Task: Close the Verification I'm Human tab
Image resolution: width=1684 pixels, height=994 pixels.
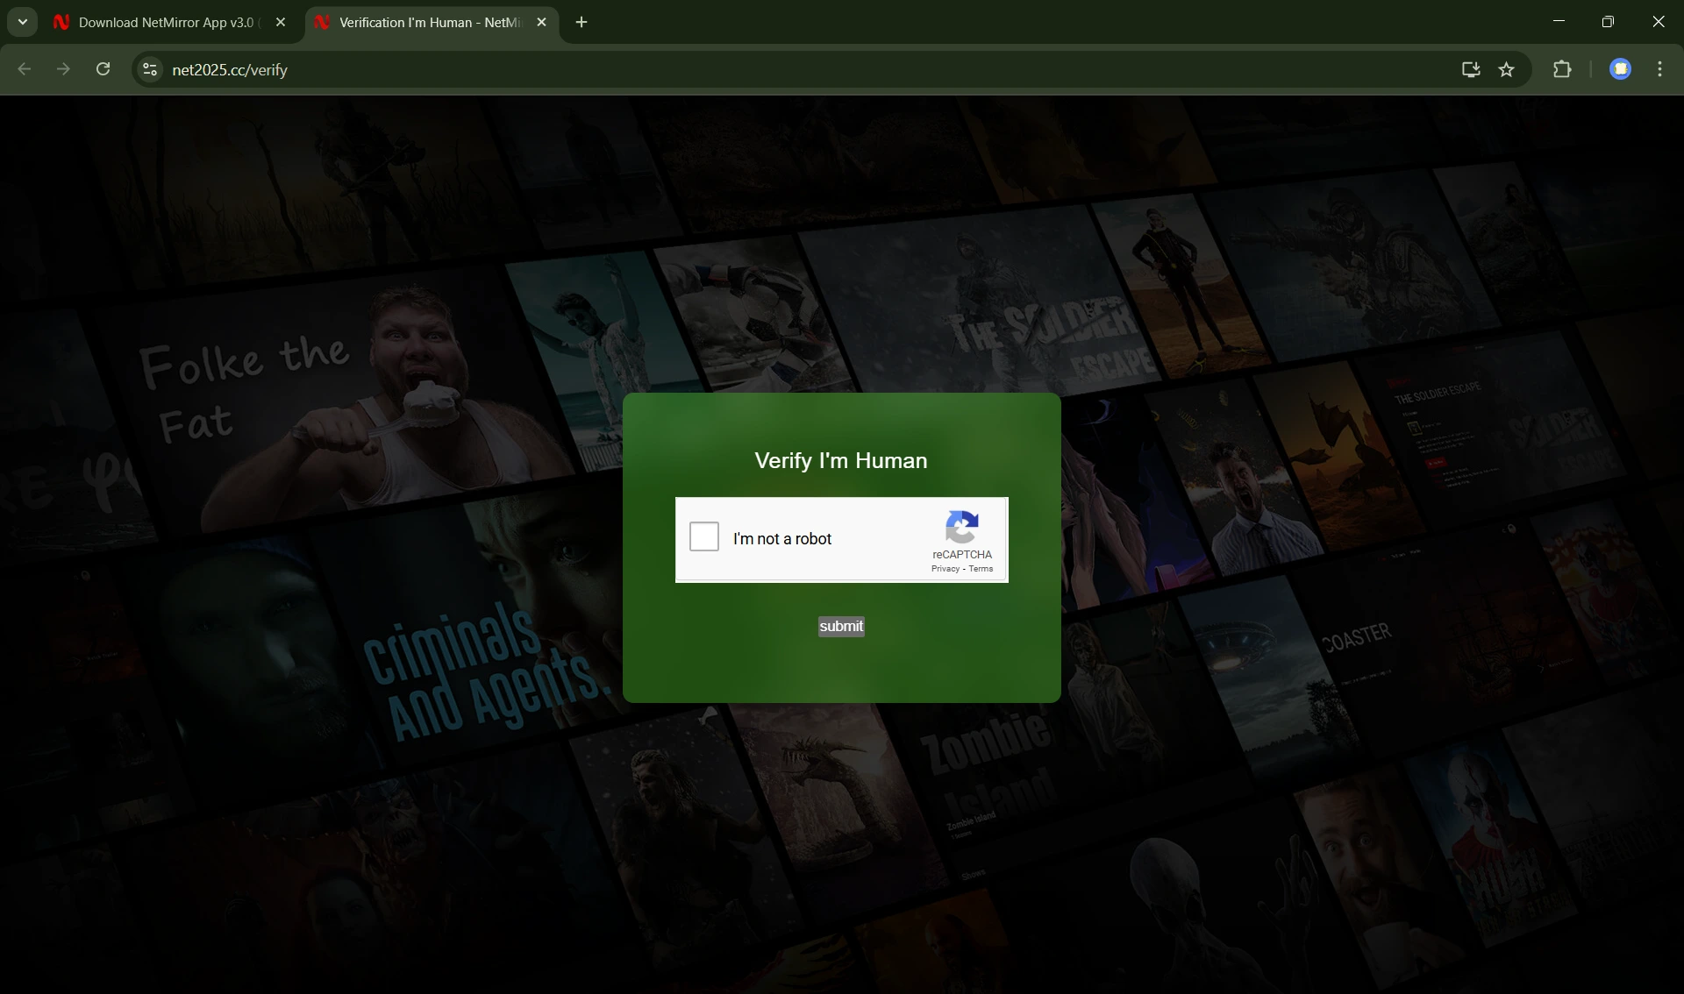Action: coord(541,23)
